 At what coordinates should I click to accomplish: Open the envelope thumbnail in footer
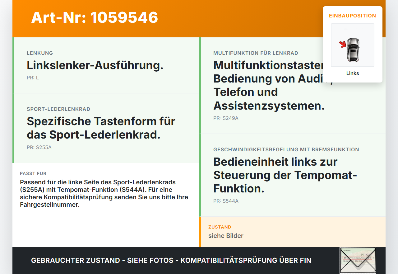[358, 260]
